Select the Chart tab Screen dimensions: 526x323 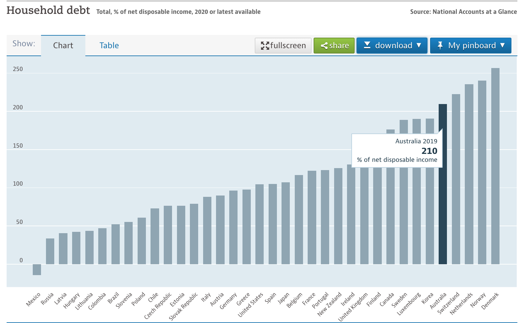(63, 46)
